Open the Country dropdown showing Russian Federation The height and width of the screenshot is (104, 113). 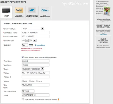[33, 69]
